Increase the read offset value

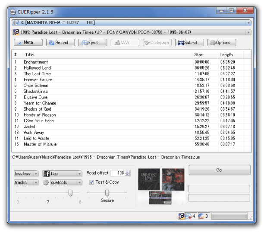127,172
